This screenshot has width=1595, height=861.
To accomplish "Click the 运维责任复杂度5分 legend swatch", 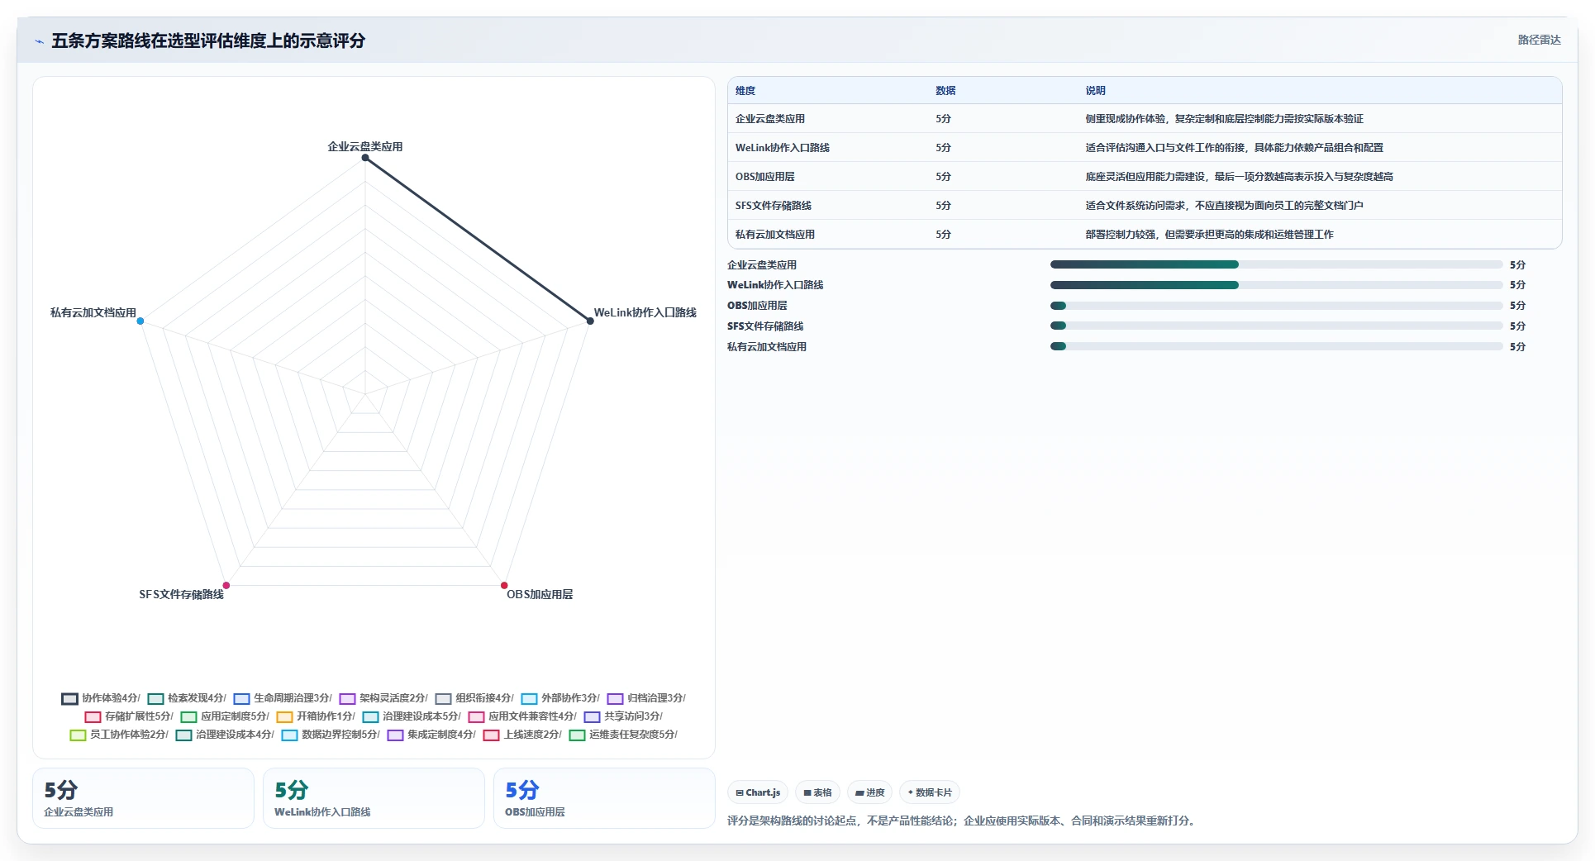I will coord(577,735).
